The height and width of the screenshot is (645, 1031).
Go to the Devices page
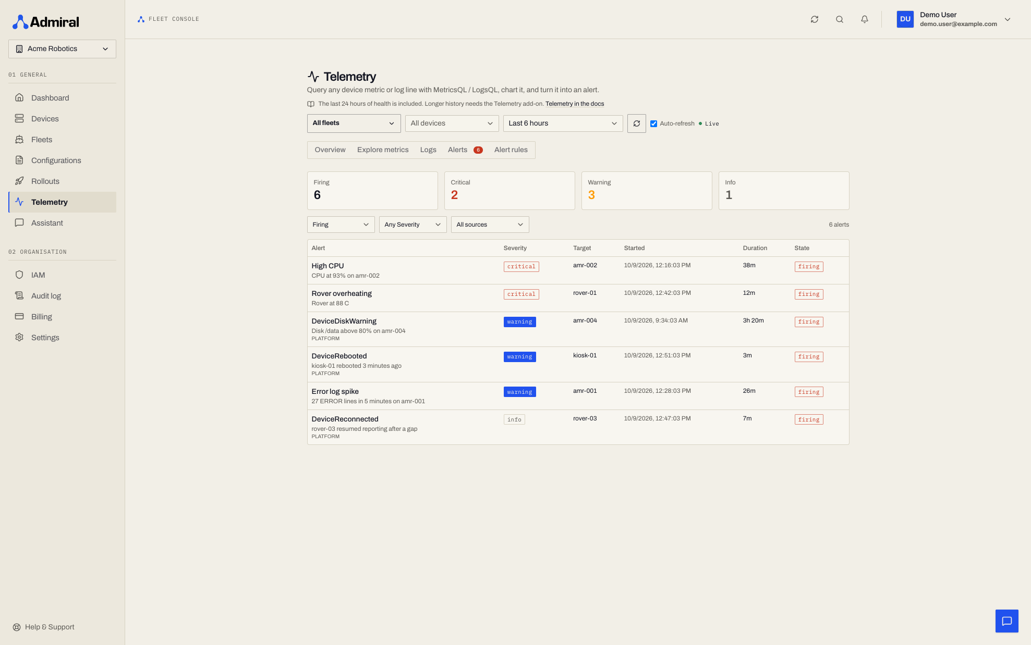click(x=62, y=119)
